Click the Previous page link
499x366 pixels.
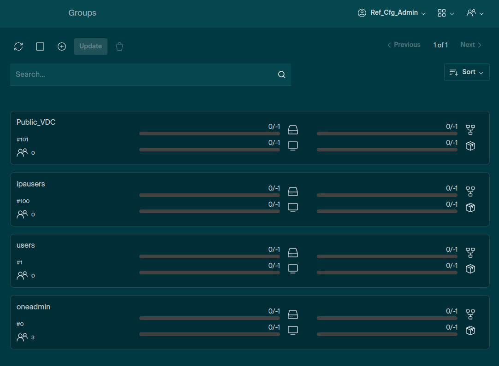(x=404, y=45)
